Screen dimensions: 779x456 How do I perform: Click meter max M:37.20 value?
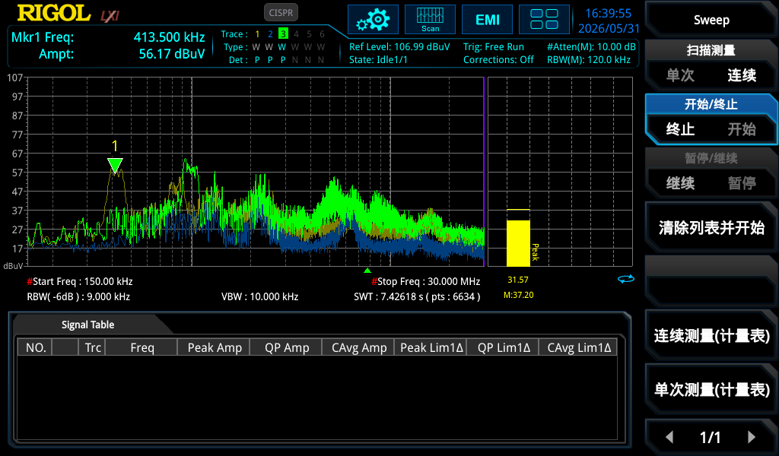(x=518, y=295)
